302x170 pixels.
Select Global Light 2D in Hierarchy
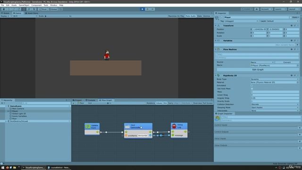pyautogui.click(x=19, y=113)
